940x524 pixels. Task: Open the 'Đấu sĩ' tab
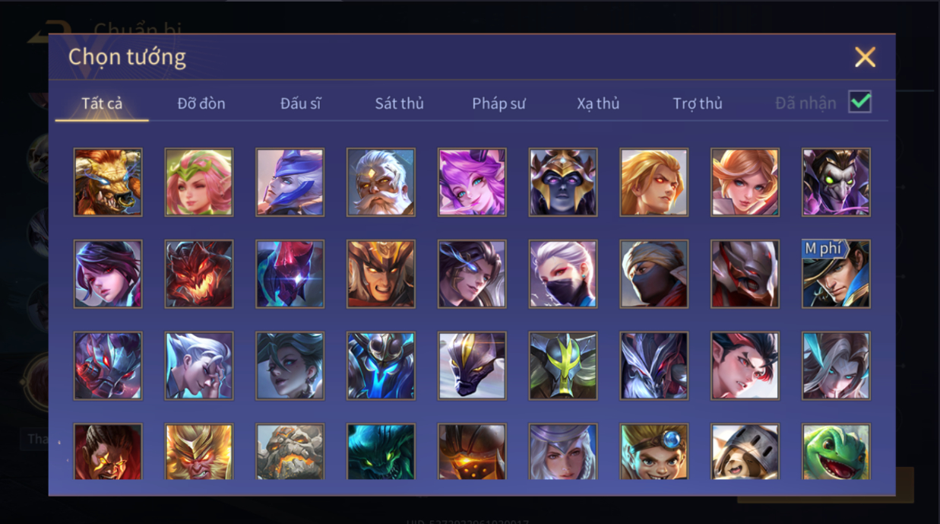[300, 103]
